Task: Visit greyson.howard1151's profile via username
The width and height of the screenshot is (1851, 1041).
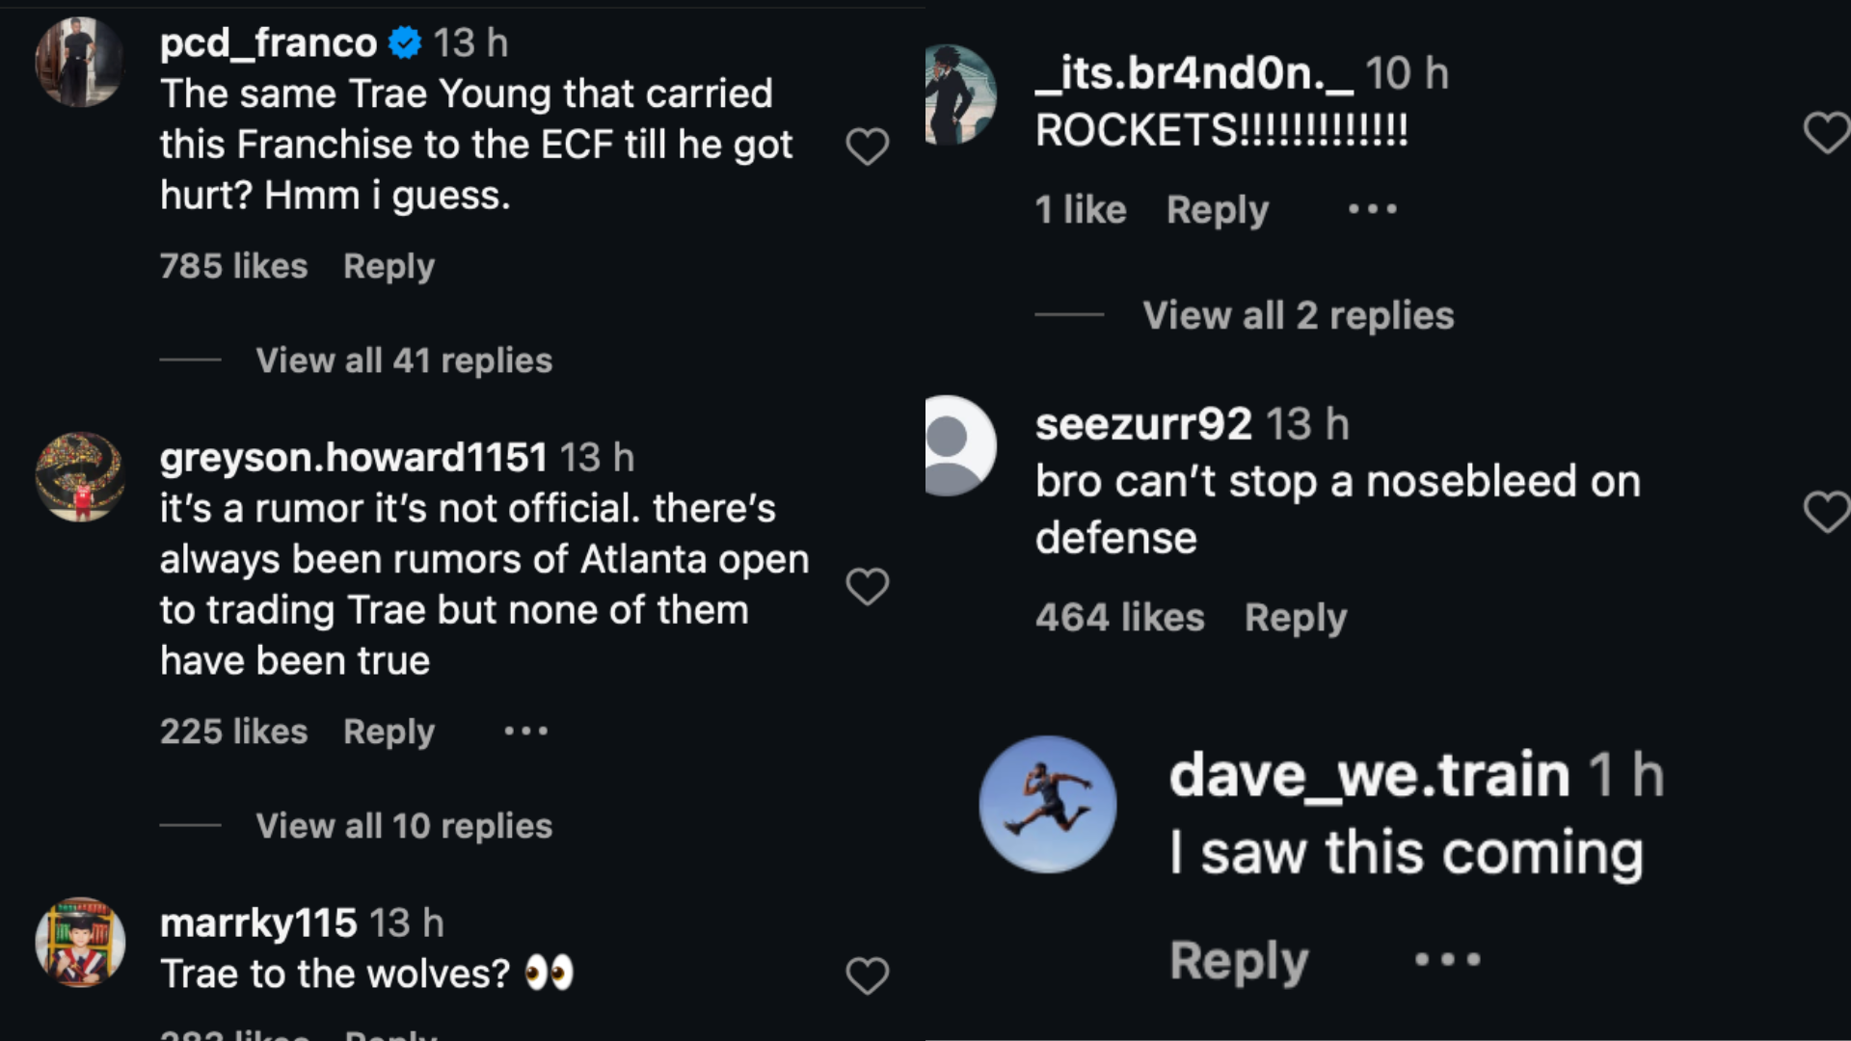Action: click(x=353, y=458)
